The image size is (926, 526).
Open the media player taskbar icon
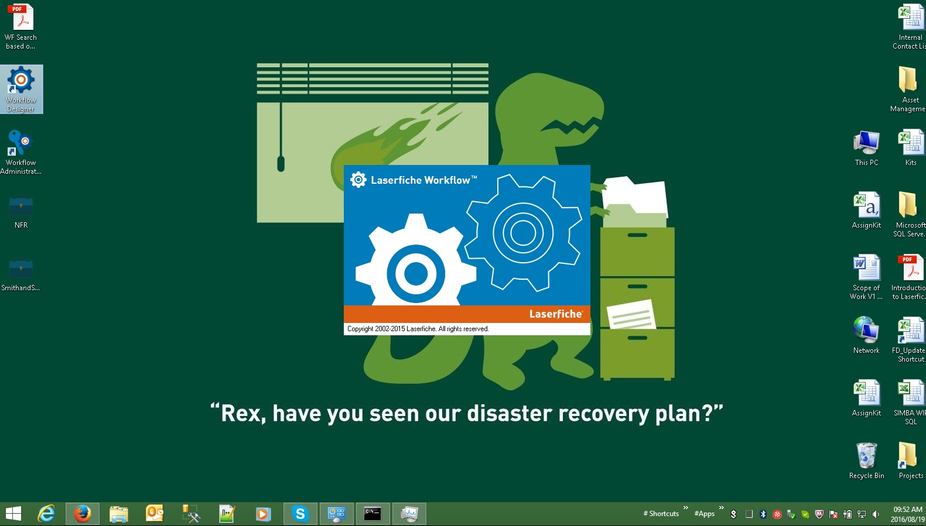coord(264,514)
